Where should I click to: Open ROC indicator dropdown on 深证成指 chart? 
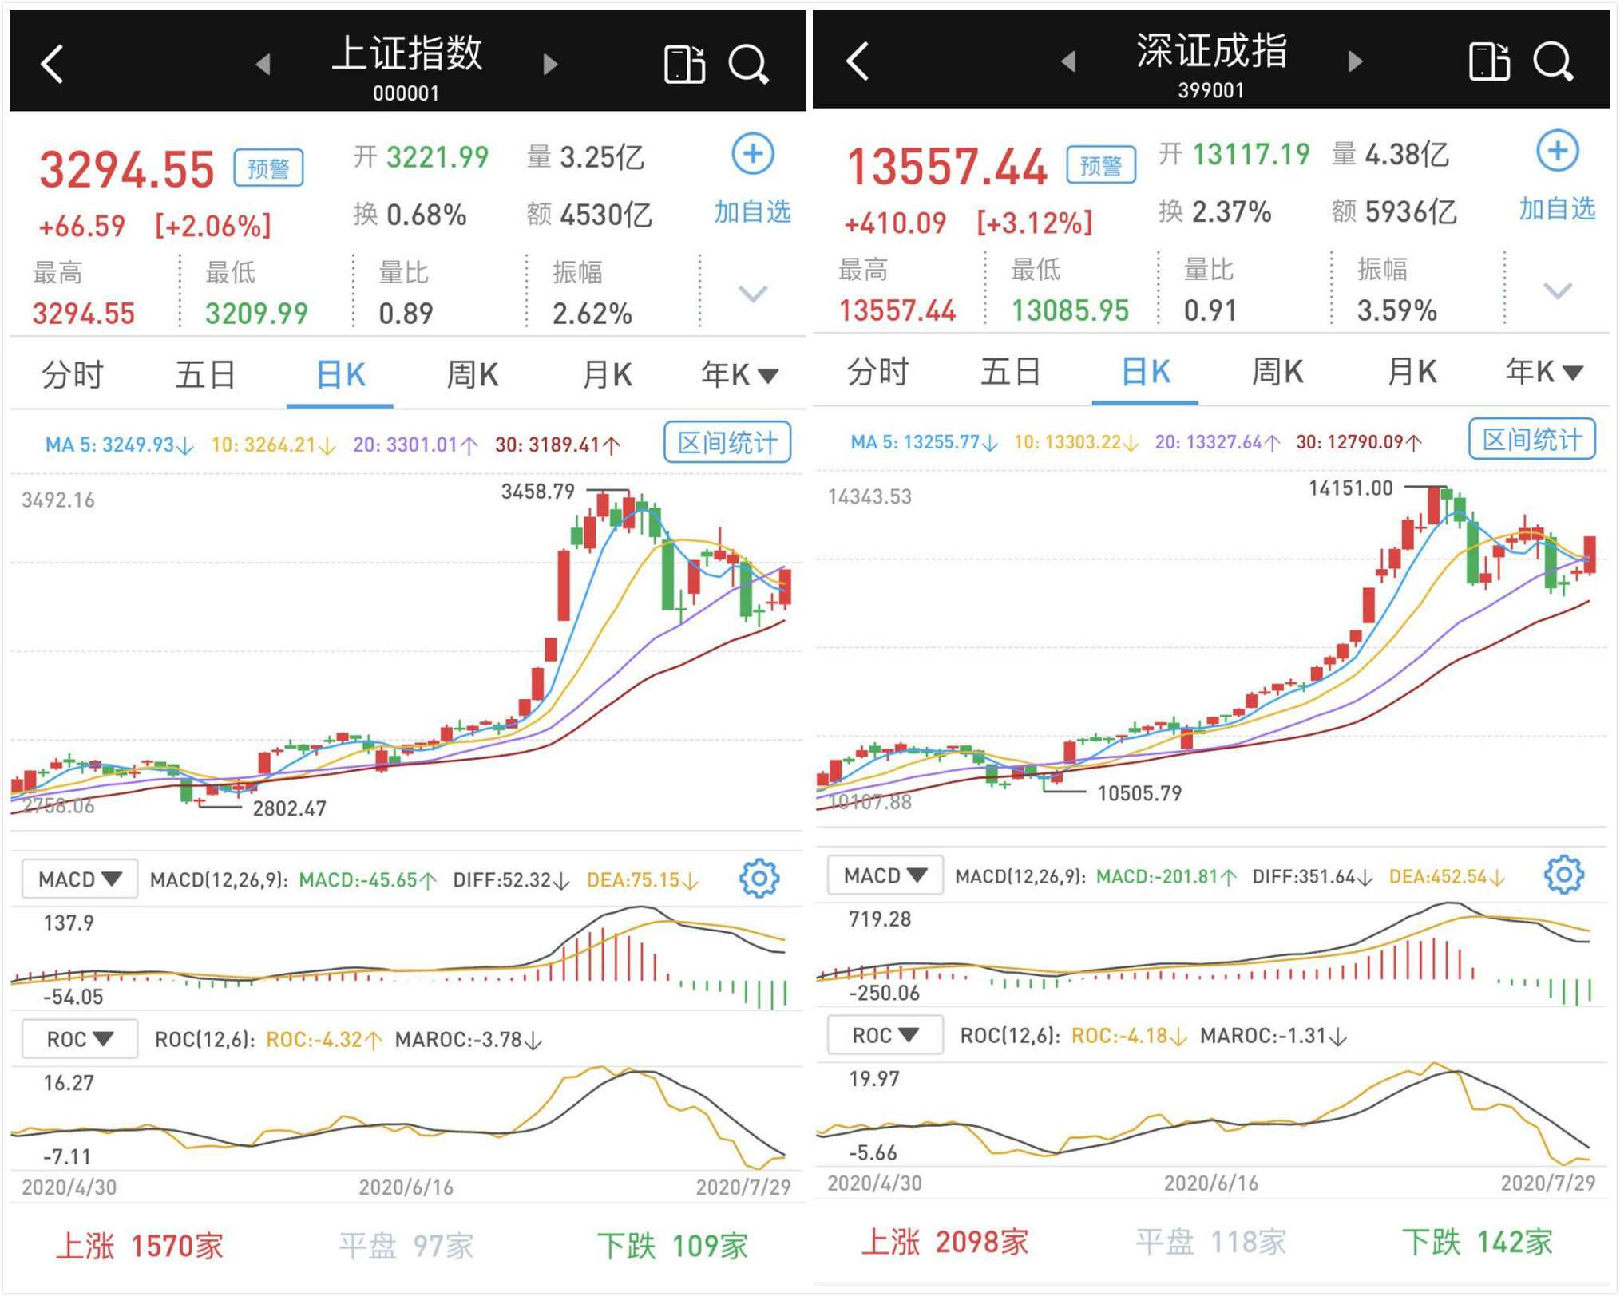click(885, 1036)
